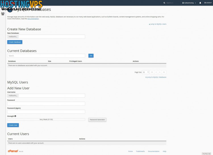Click the Password input field

(x=46, y=104)
